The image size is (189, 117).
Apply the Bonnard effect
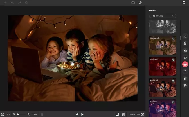coord(163,66)
